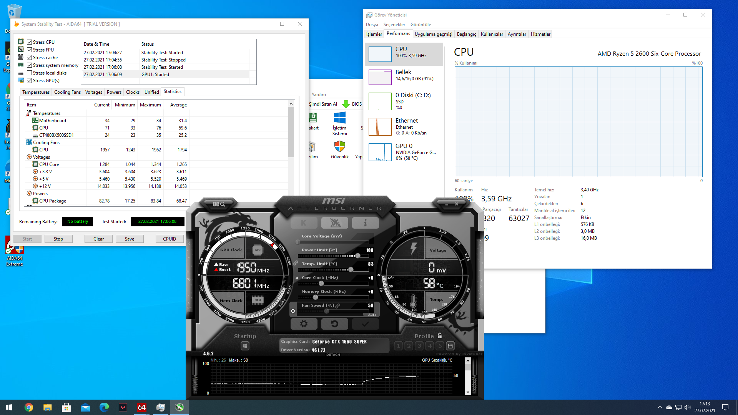This screenshot has height=415, width=738.
Task: Open Afterburner settings gear button
Action: click(x=304, y=324)
